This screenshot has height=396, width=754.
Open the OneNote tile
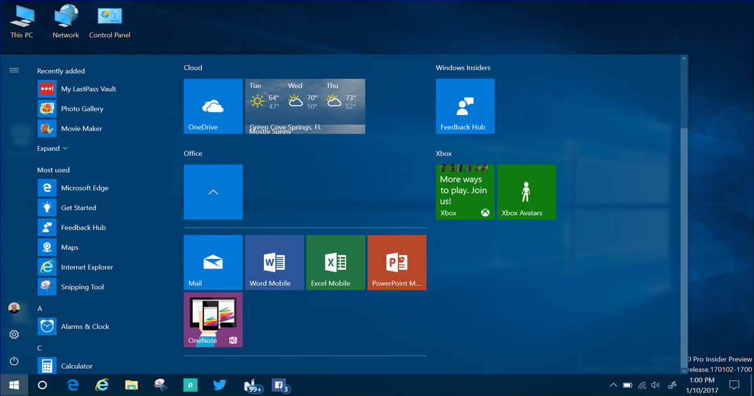(213, 319)
